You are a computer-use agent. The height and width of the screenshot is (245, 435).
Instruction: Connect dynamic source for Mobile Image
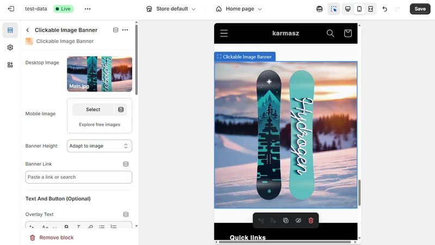[x=121, y=109]
